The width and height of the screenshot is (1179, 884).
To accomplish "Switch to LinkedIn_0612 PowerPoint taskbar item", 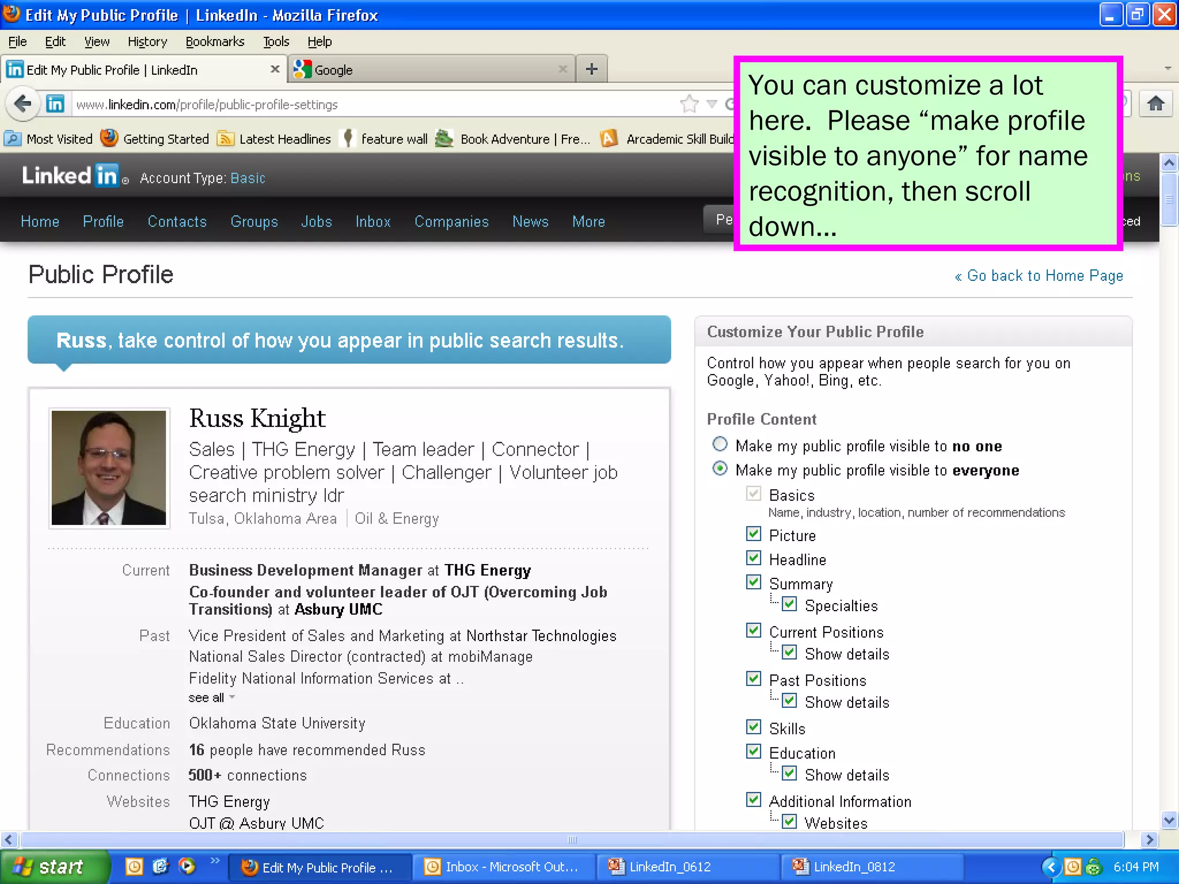I will tap(689, 867).
